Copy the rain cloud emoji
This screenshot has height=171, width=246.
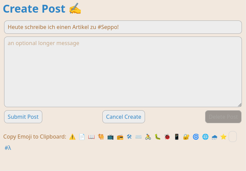(215, 137)
